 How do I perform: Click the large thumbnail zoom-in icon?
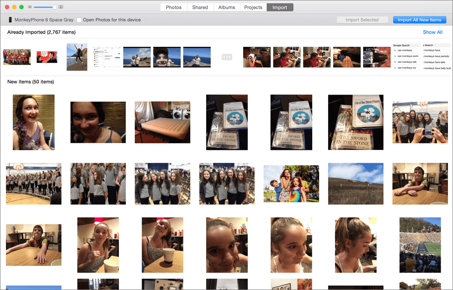pos(61,7)
